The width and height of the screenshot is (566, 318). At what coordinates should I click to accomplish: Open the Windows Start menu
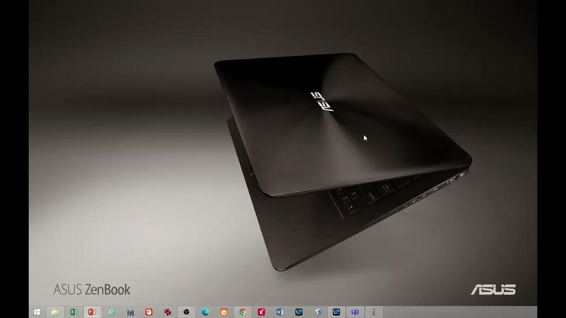[x=37, y=312]
